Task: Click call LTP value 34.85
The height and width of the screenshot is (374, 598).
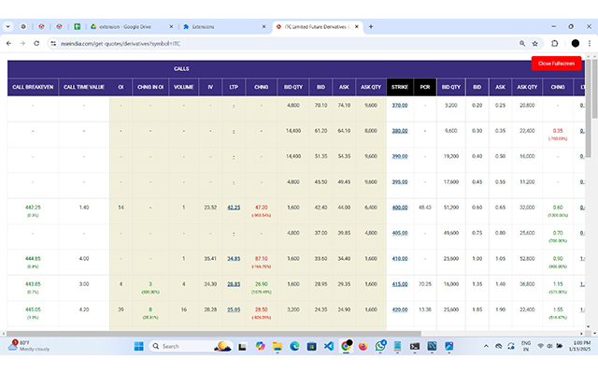Action: pos(234,259)
